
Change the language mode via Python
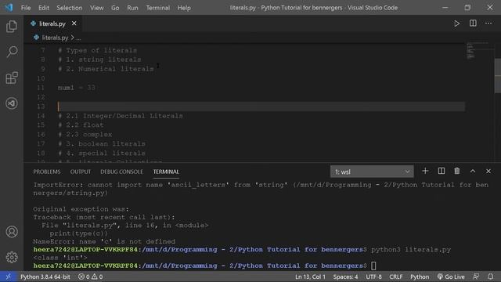[420, 277]
